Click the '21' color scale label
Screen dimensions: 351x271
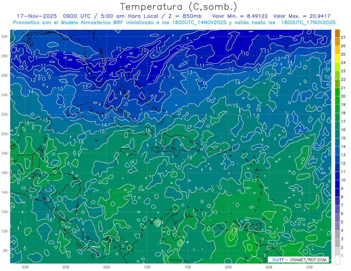(x=343, y=88)
